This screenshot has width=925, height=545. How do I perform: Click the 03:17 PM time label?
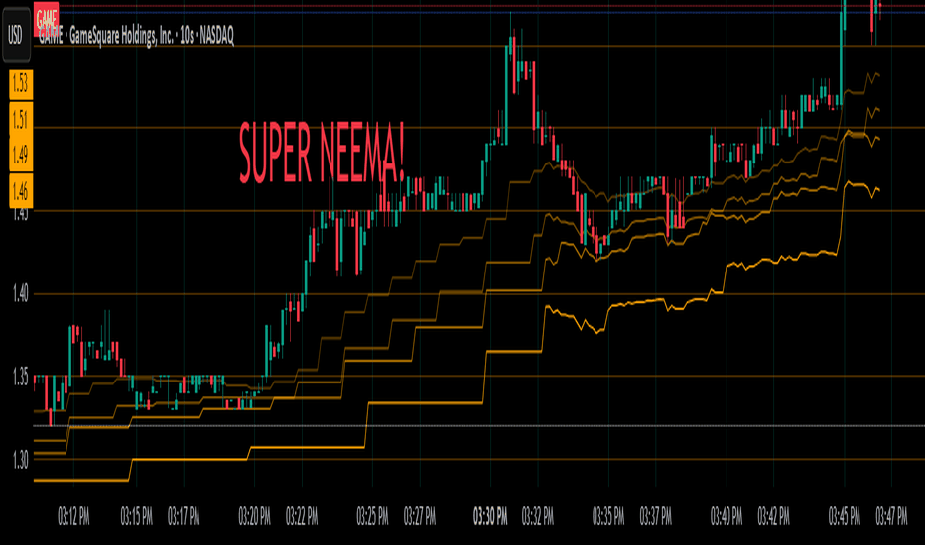point(184,517)
